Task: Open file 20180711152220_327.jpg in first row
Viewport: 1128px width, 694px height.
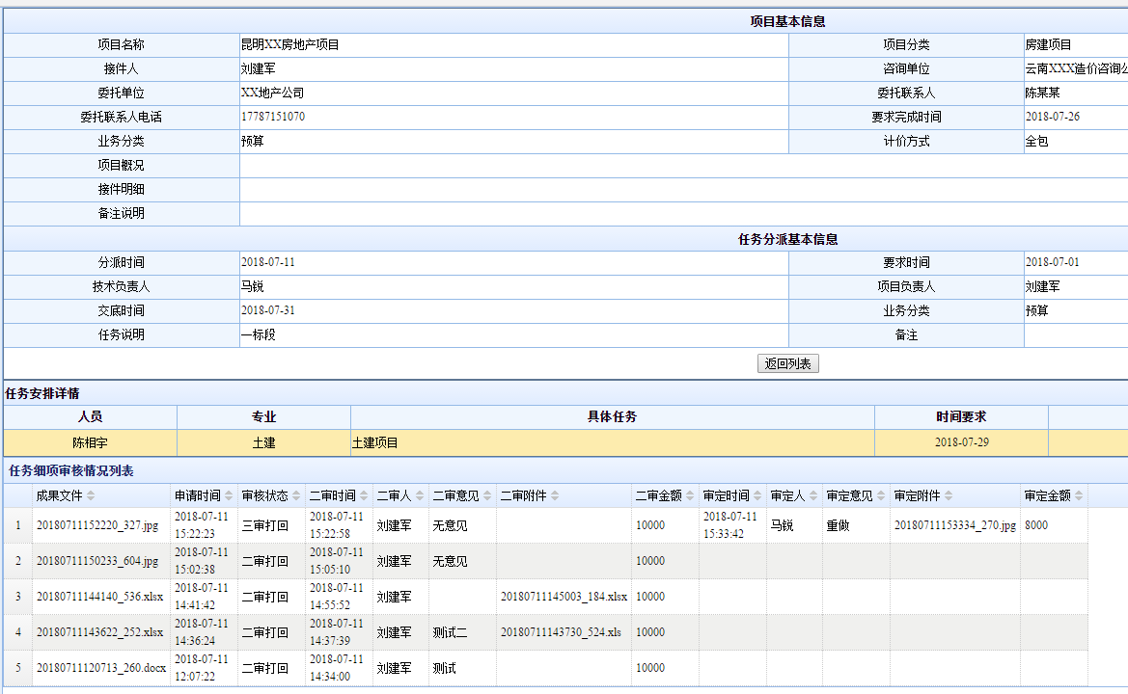Action: click(x=96, y=525)
